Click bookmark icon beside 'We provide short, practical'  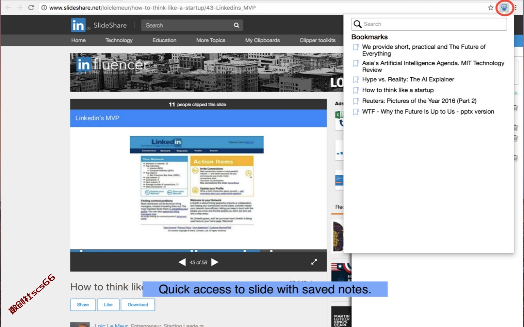[x=356, y=47]
